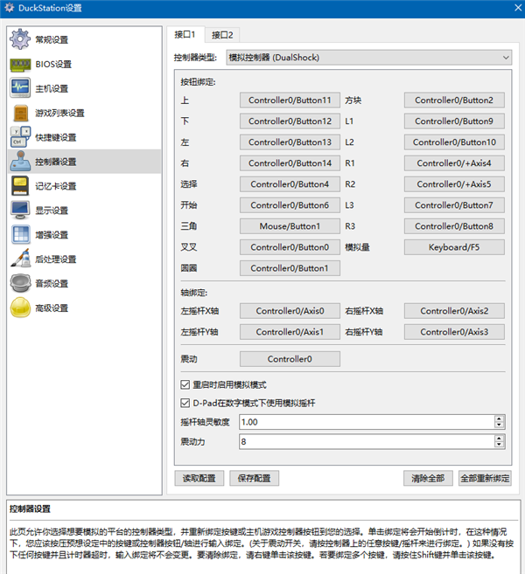Increase 摇杆轴灵敏度 with the up arrow
525x574 pixels.
[x=499, y=418]
